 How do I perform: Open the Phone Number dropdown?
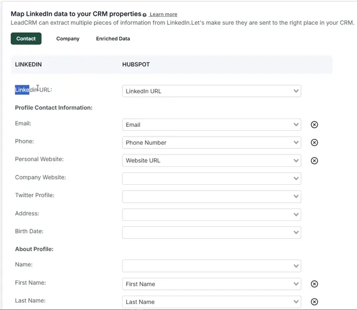(x=212, y=143)
